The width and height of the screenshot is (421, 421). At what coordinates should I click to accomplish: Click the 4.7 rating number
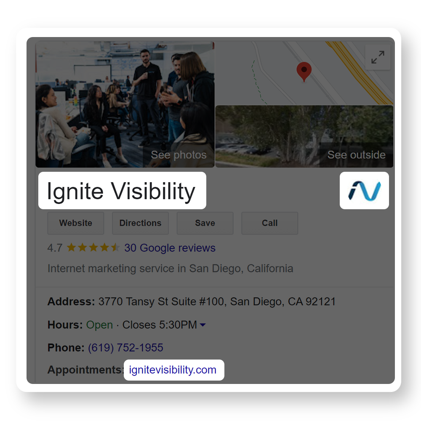[x=55, y=248]
